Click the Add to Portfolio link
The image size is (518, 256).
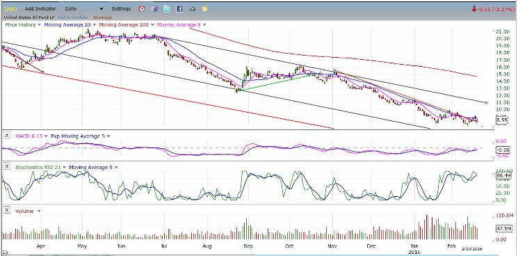click(72, 17)
